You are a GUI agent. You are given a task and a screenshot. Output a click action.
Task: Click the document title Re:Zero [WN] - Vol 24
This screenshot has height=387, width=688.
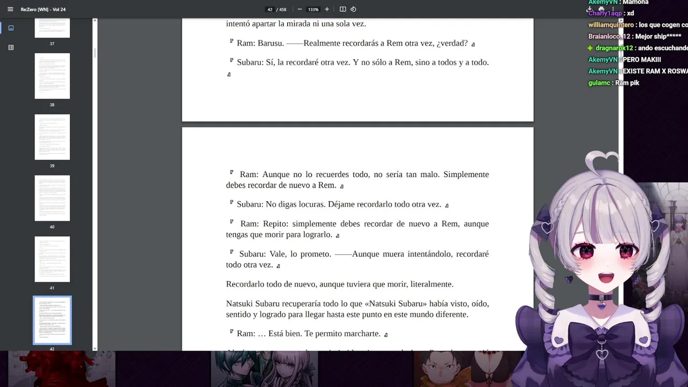(x=43, y=9)
